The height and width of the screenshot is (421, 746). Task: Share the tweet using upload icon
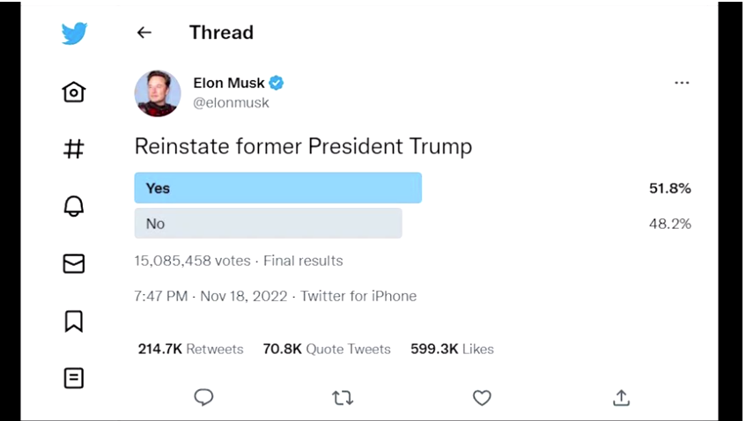621,397
